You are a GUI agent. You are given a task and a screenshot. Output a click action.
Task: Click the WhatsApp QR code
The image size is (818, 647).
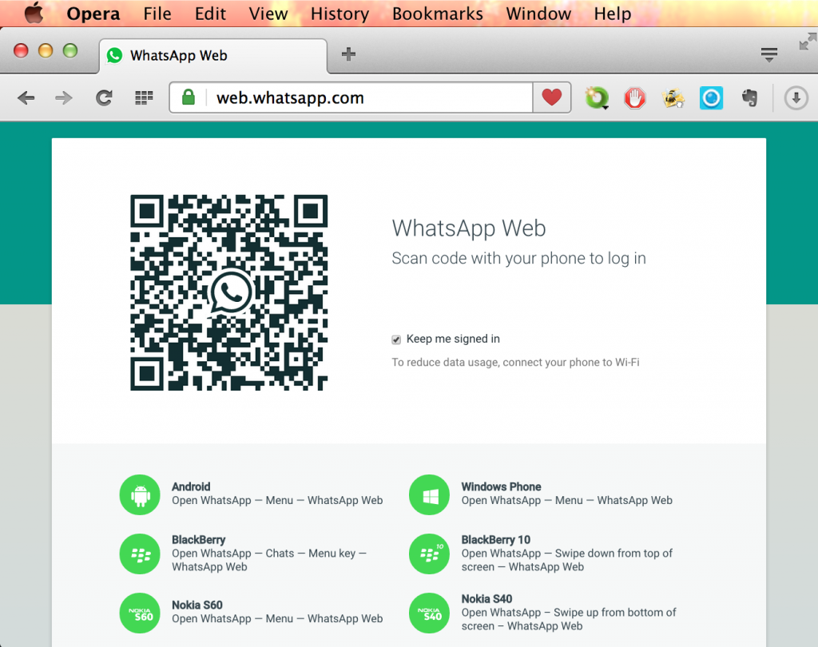tap(228, 292)
